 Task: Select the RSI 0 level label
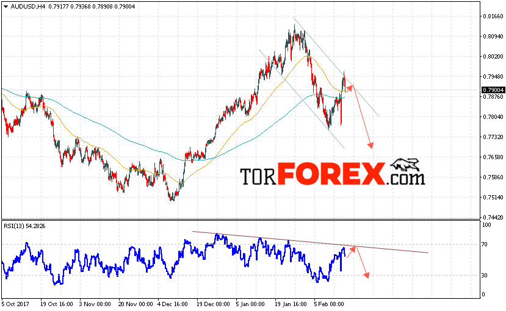coord(483,295)
